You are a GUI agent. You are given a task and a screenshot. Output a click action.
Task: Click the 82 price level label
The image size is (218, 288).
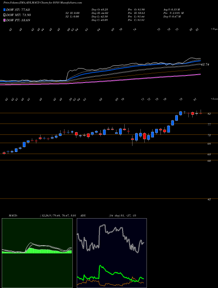point(209,114)
